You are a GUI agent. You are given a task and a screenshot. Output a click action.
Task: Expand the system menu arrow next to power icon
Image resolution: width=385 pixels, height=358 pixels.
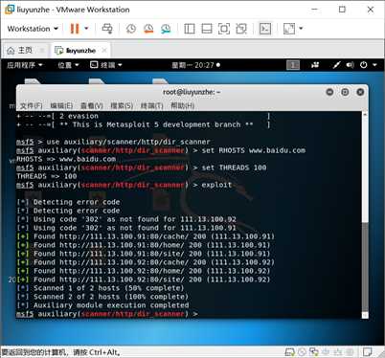[x=374, y=65]
